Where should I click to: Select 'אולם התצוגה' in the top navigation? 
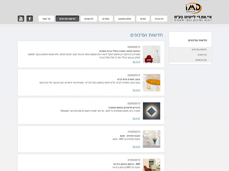click(x=125, y=19)
